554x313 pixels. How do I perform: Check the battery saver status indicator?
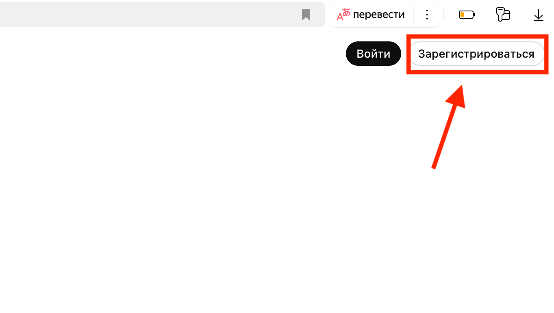click(467, 15)
